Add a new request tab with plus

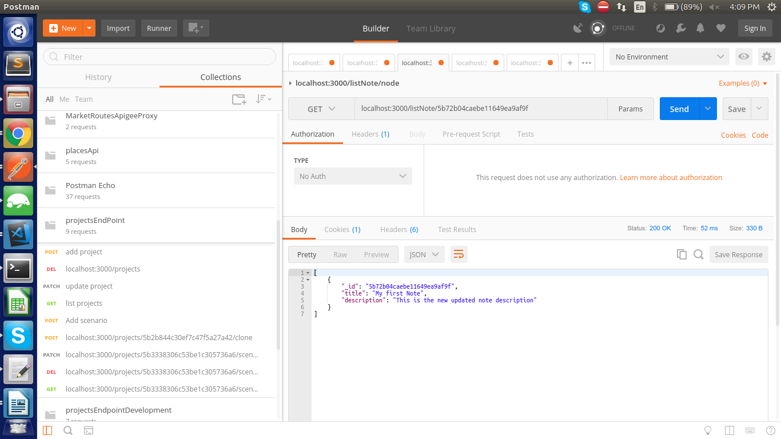(x=569, y=63)
